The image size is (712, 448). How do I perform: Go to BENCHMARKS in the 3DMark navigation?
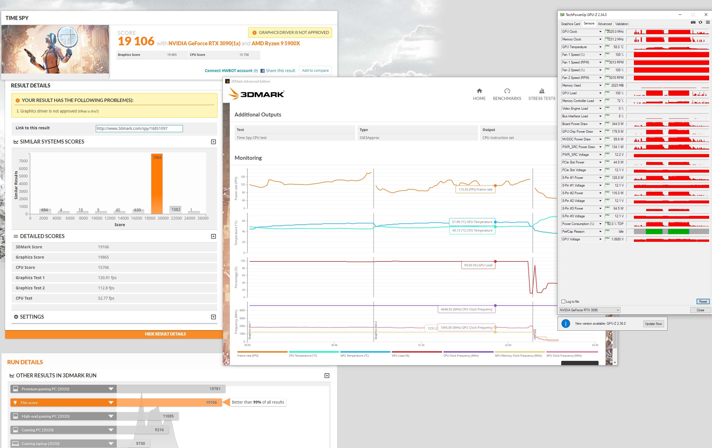(x=507, y=99)
